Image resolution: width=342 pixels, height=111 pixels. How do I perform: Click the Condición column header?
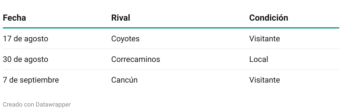pyautogui.click(x=269, y=18)
